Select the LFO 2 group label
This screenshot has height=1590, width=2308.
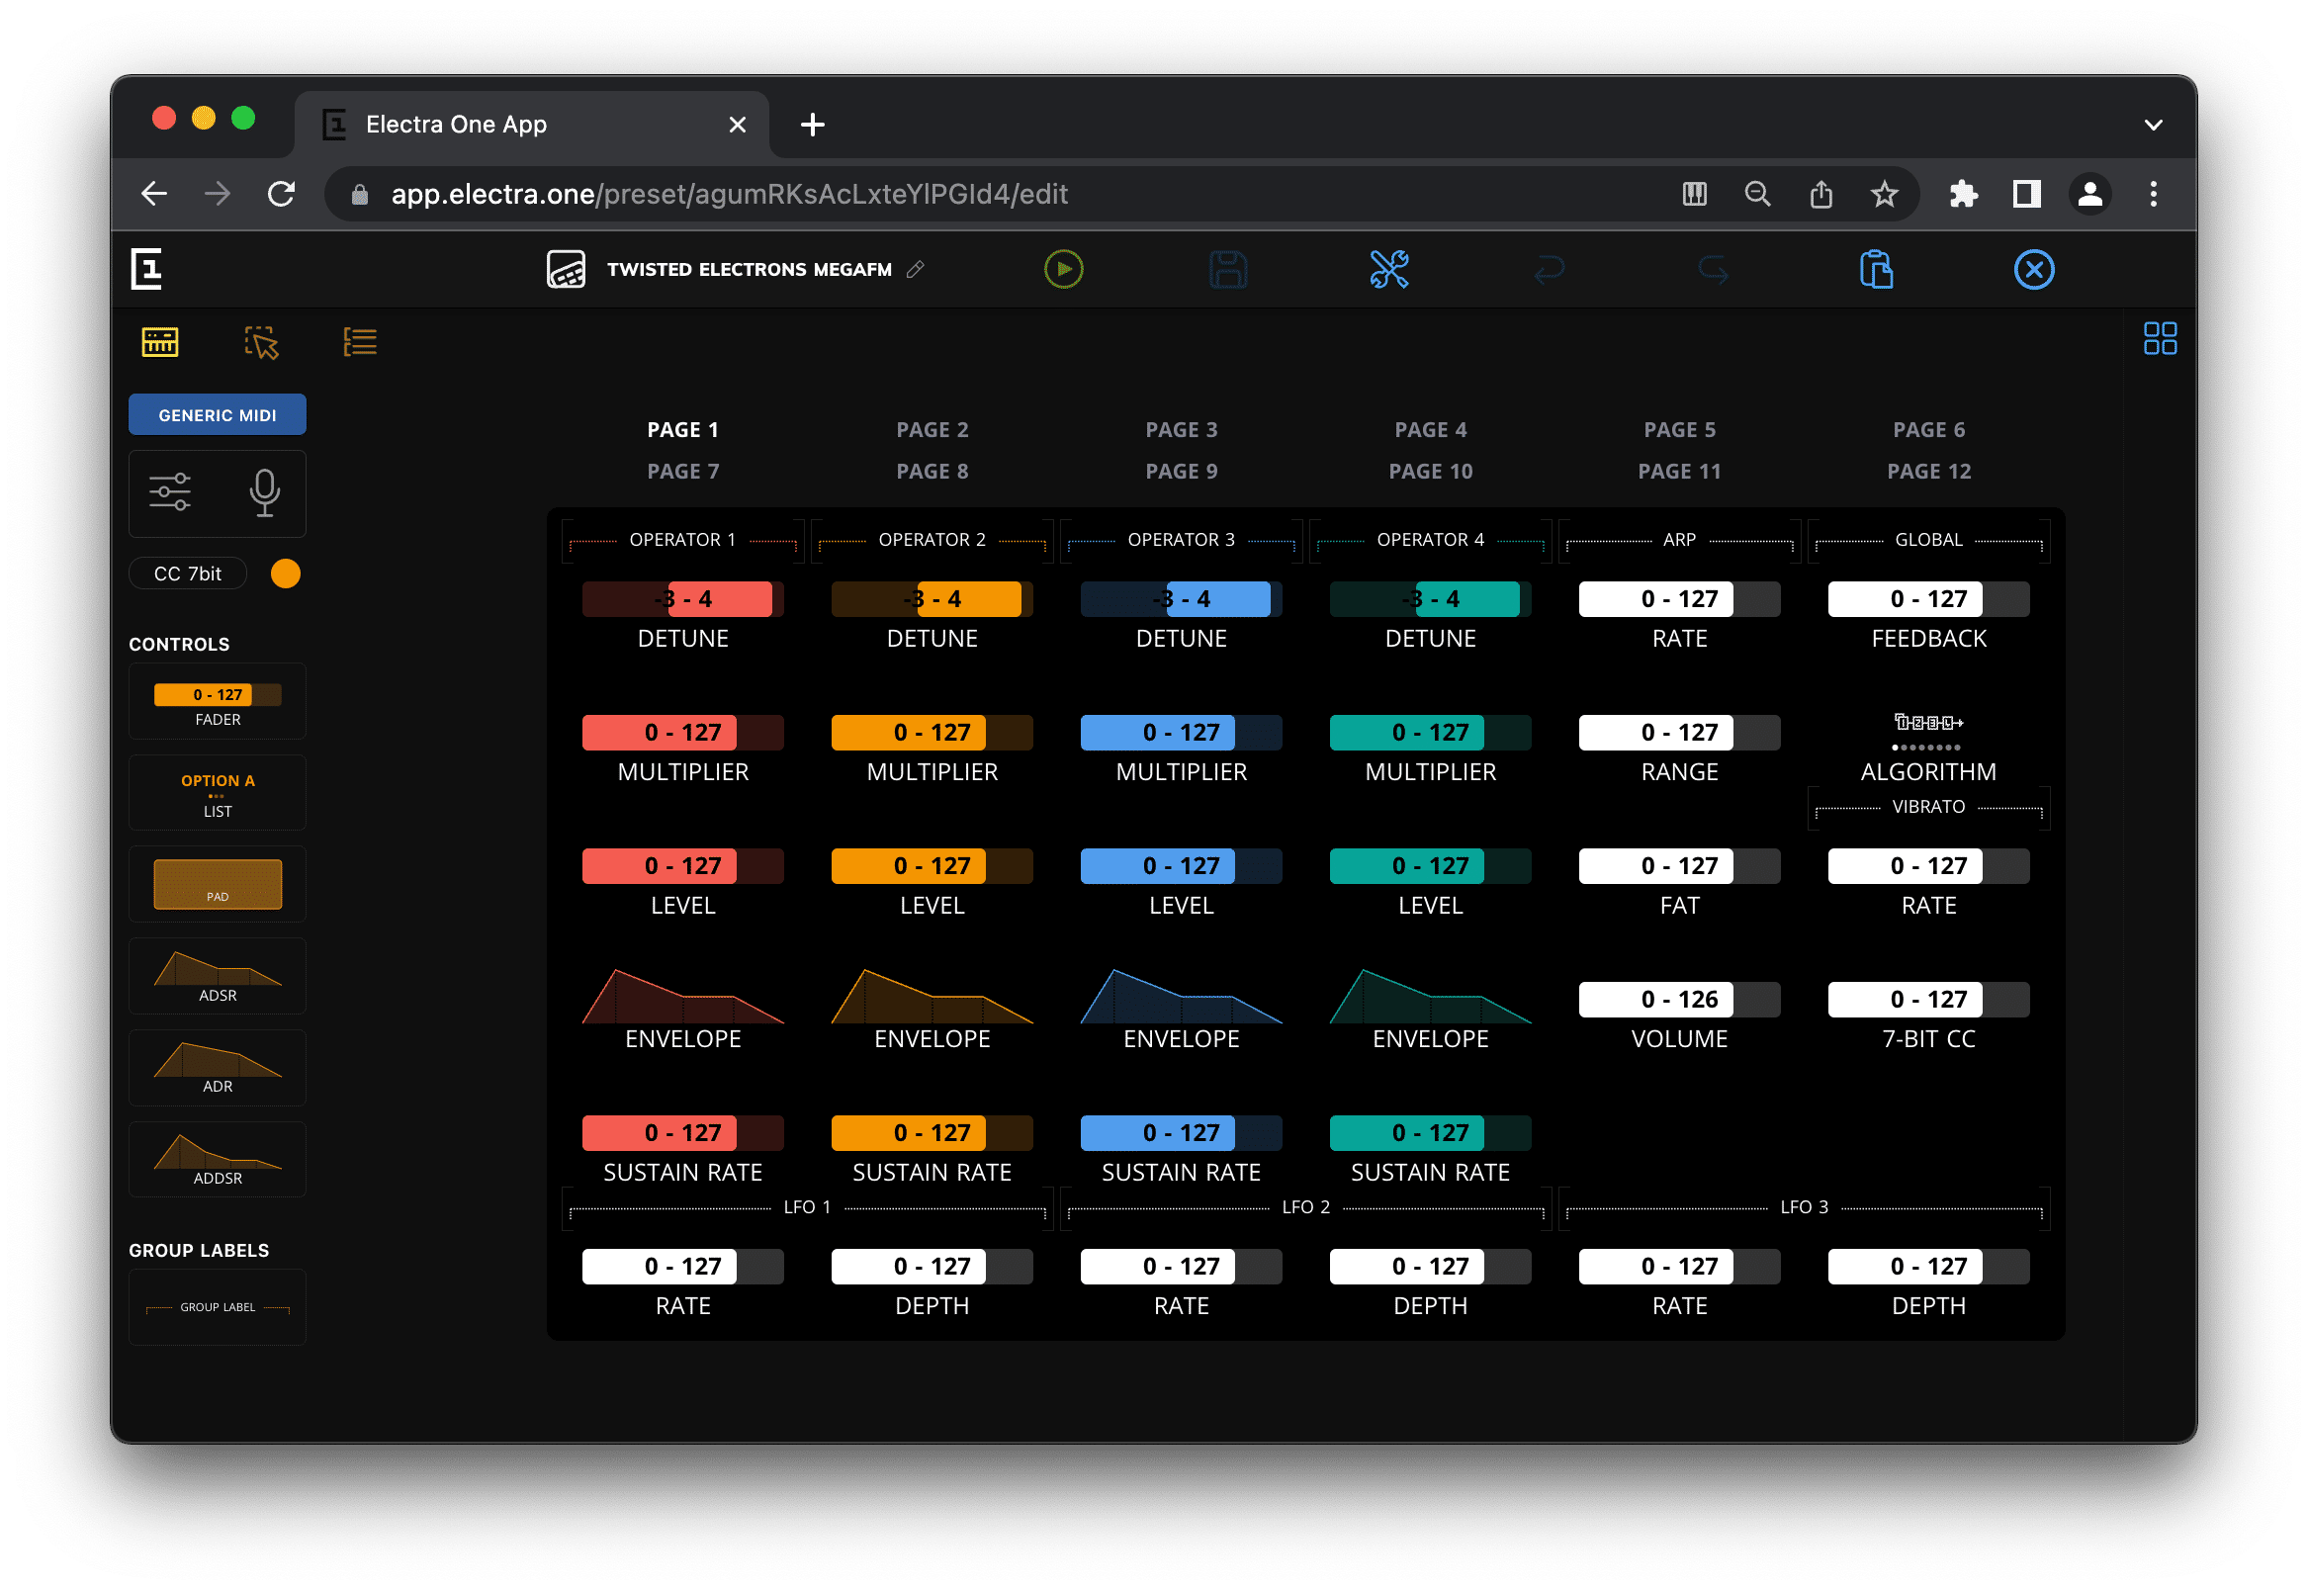tap(1305, 1206)
